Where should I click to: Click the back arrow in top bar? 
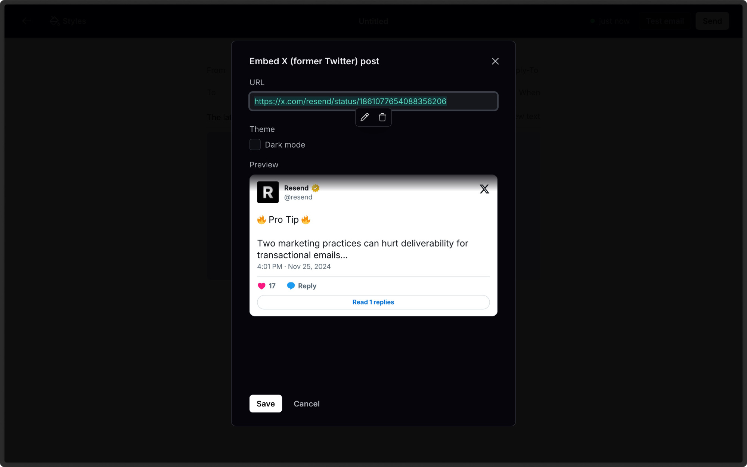tap(27, 21)
